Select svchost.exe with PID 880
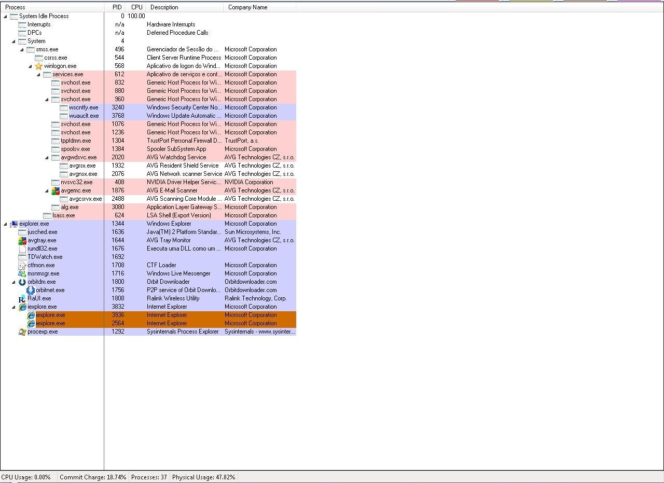The image size is (664, 483). 148,91
